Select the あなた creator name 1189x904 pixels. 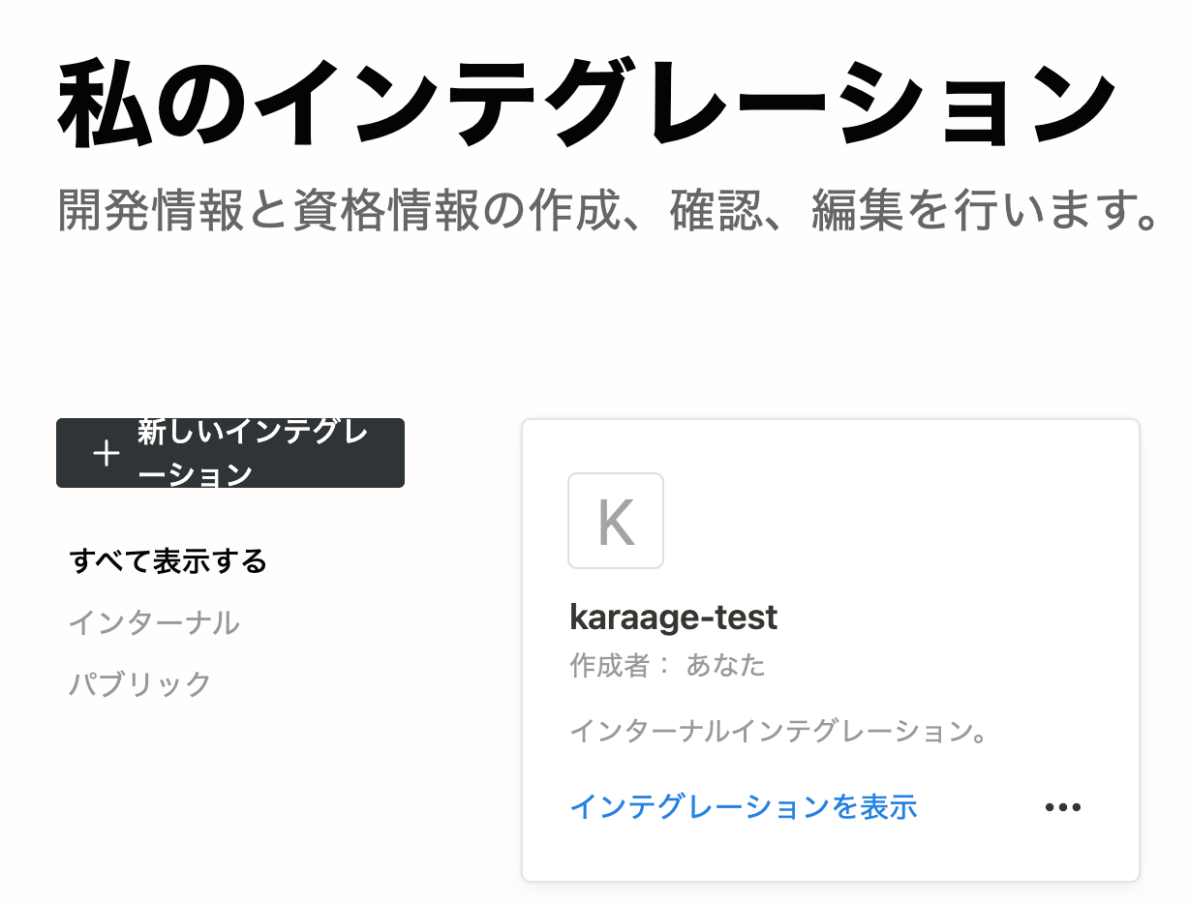click(x=726, y=666)
